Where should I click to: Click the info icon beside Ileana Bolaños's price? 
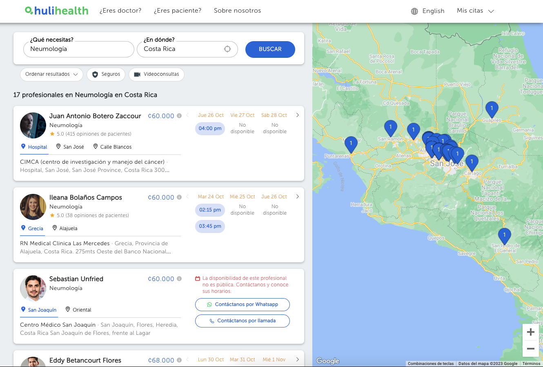pyautogui.click(x=179, y=197)
